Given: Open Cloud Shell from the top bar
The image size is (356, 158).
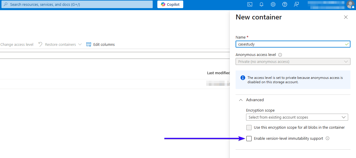Looking at the screenshot, I should coord(250,4).
